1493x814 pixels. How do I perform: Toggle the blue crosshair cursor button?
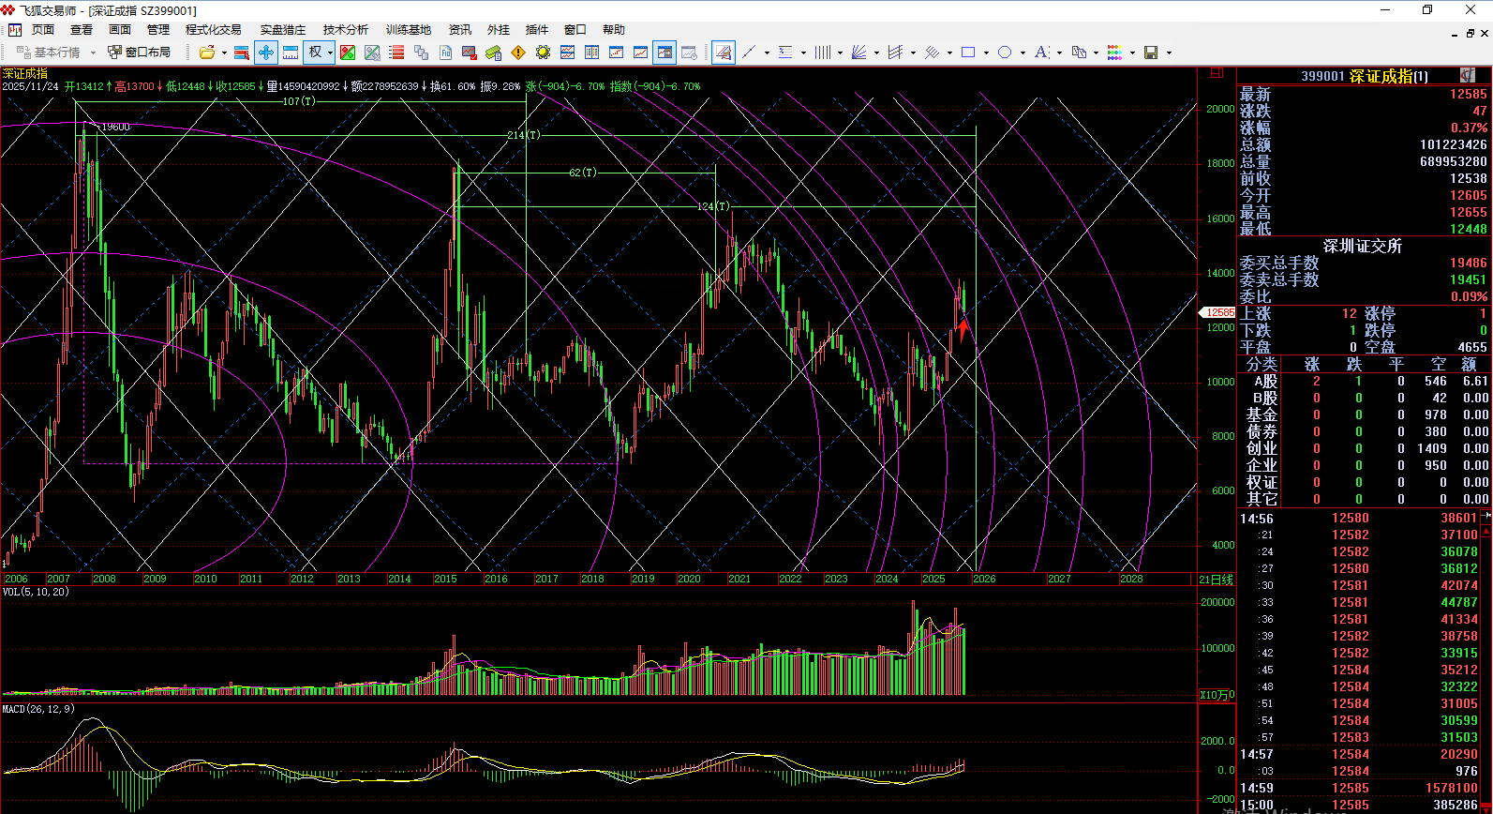point(266,53)
